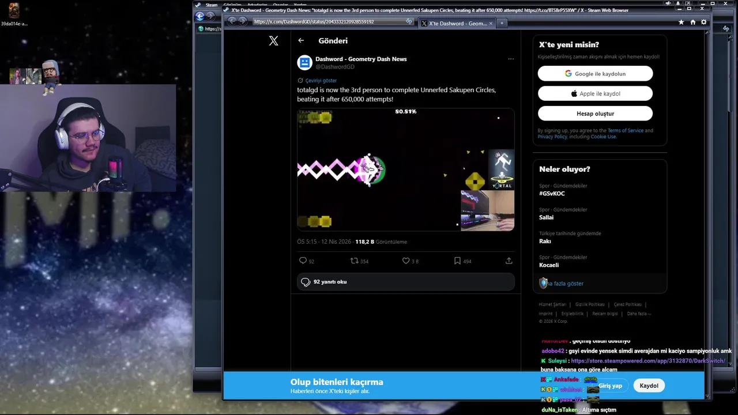Open 'Çerez Politikası' footer link

627,304
